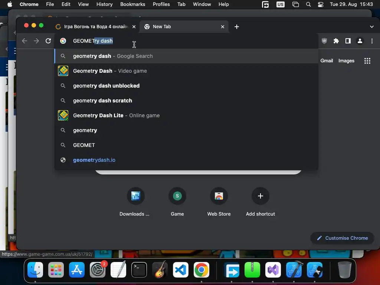The height and width of the screenshot is (285, 380).
Task: Open the Images link
Action: 346,61
